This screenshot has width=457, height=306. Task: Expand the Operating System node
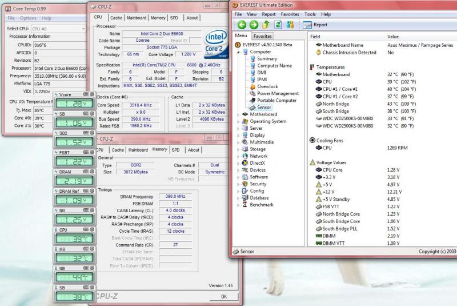click(x=238, y=122)
